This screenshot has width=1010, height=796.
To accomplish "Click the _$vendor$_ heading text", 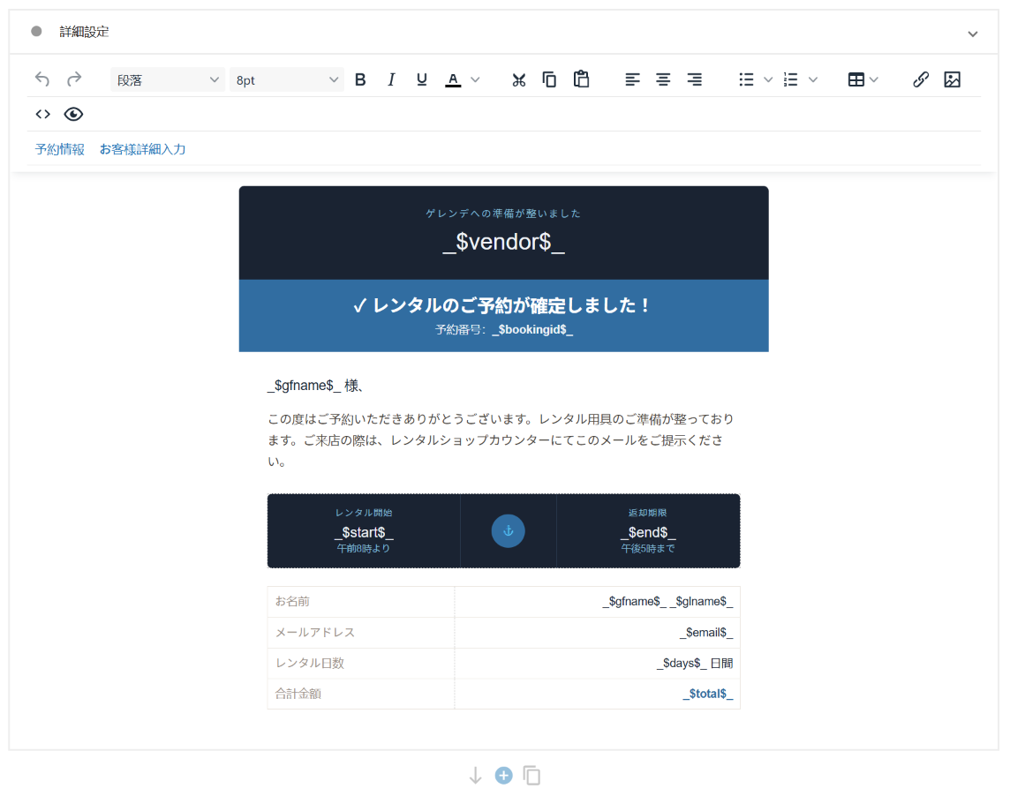I will (x=504, y=242).
